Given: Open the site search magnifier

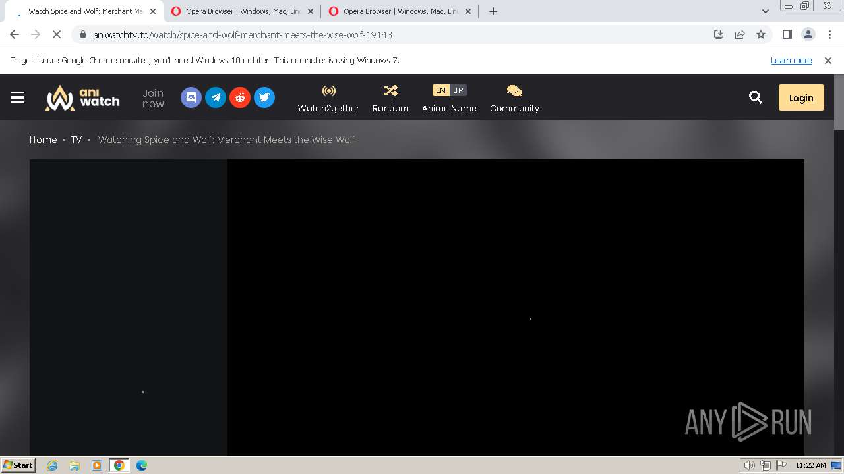Looking at the screenshot, I should tap(756, 97).
